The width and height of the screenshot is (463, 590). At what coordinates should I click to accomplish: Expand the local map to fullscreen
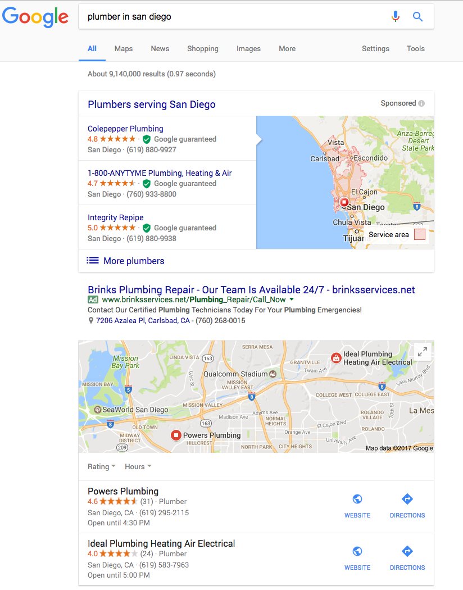pos(423,352)
